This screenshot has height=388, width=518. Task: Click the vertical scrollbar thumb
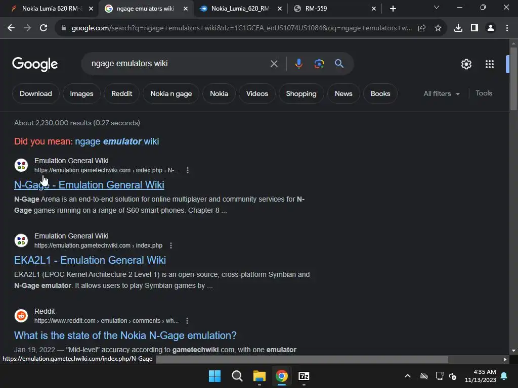(x=513, y=78)
